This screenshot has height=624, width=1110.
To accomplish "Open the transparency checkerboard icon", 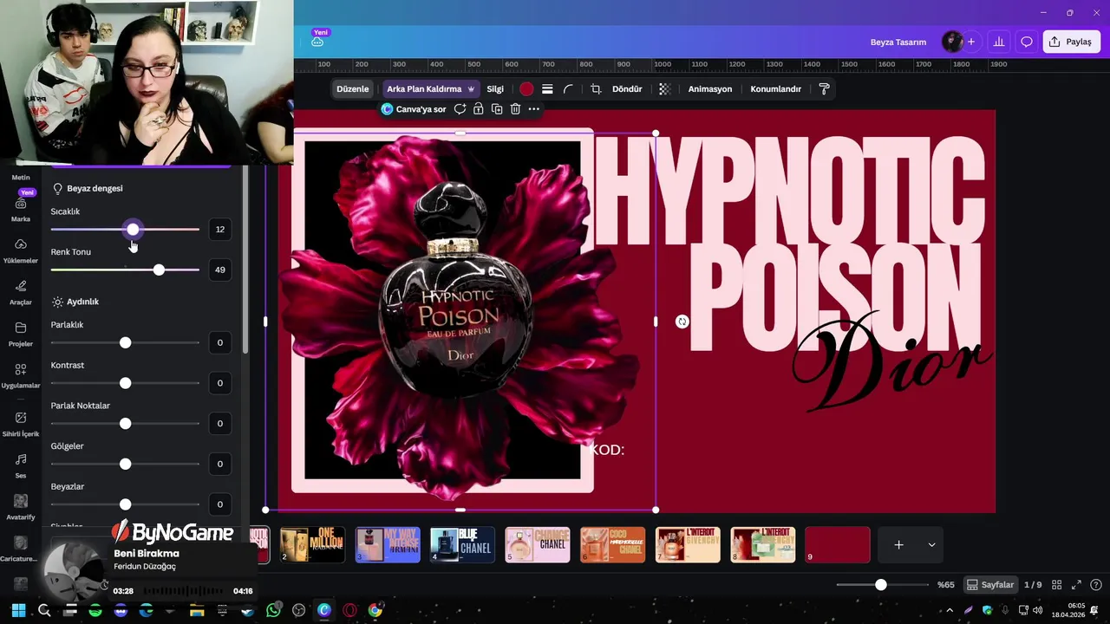I will [664, 89].
